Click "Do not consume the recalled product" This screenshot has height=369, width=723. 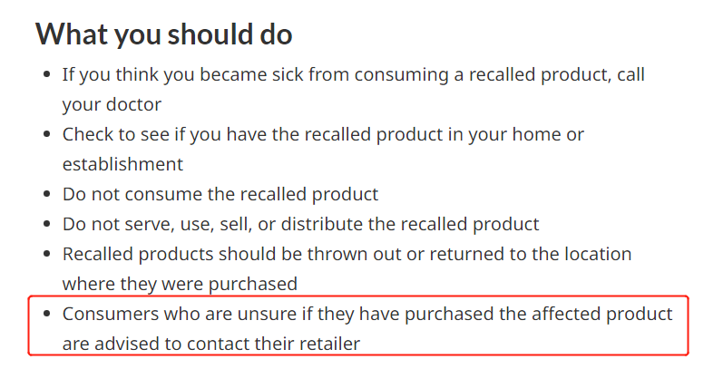pos(220,195)
